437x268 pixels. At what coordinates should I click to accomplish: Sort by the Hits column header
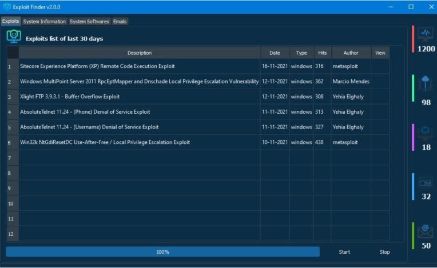click(x=323, y=53)
